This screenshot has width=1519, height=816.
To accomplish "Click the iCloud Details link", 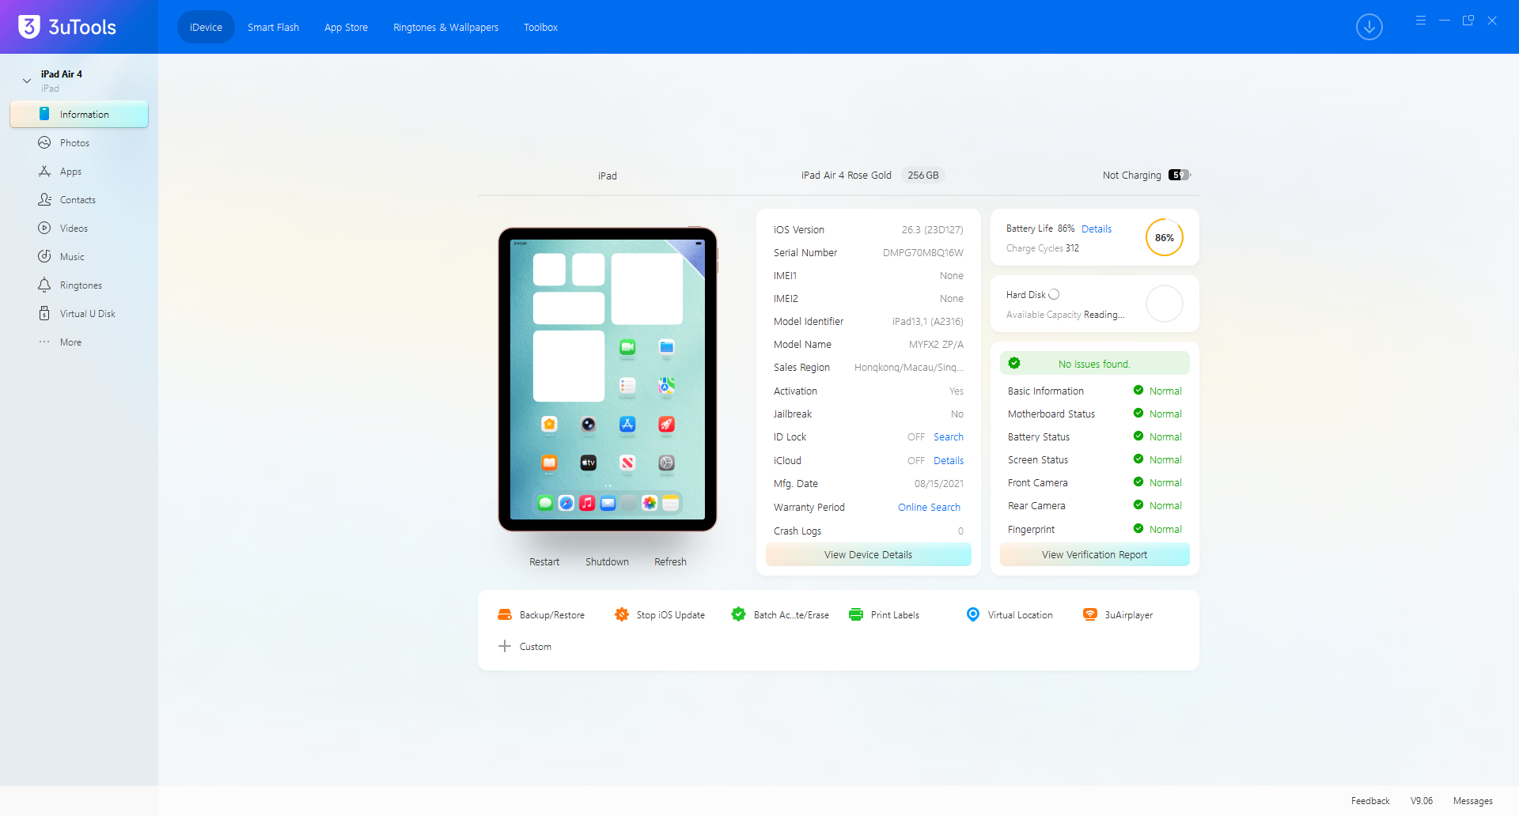I will (x=949, y=460).
